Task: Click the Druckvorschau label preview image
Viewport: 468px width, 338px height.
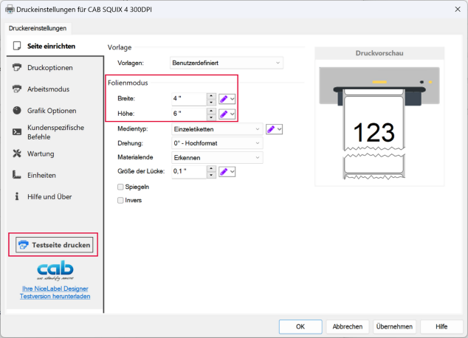Action: coord(379,123)
